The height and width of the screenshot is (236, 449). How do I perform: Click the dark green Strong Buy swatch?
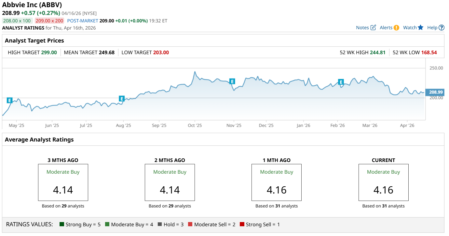coord(62,224)
